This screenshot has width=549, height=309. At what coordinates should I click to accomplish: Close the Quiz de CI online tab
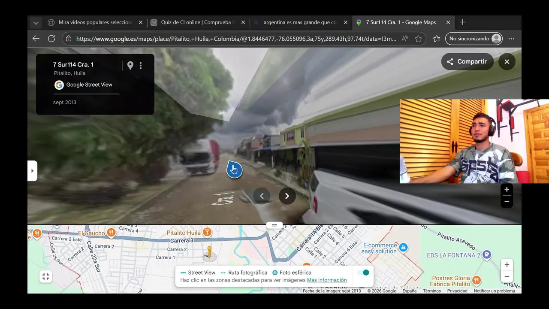pos(243,22)
